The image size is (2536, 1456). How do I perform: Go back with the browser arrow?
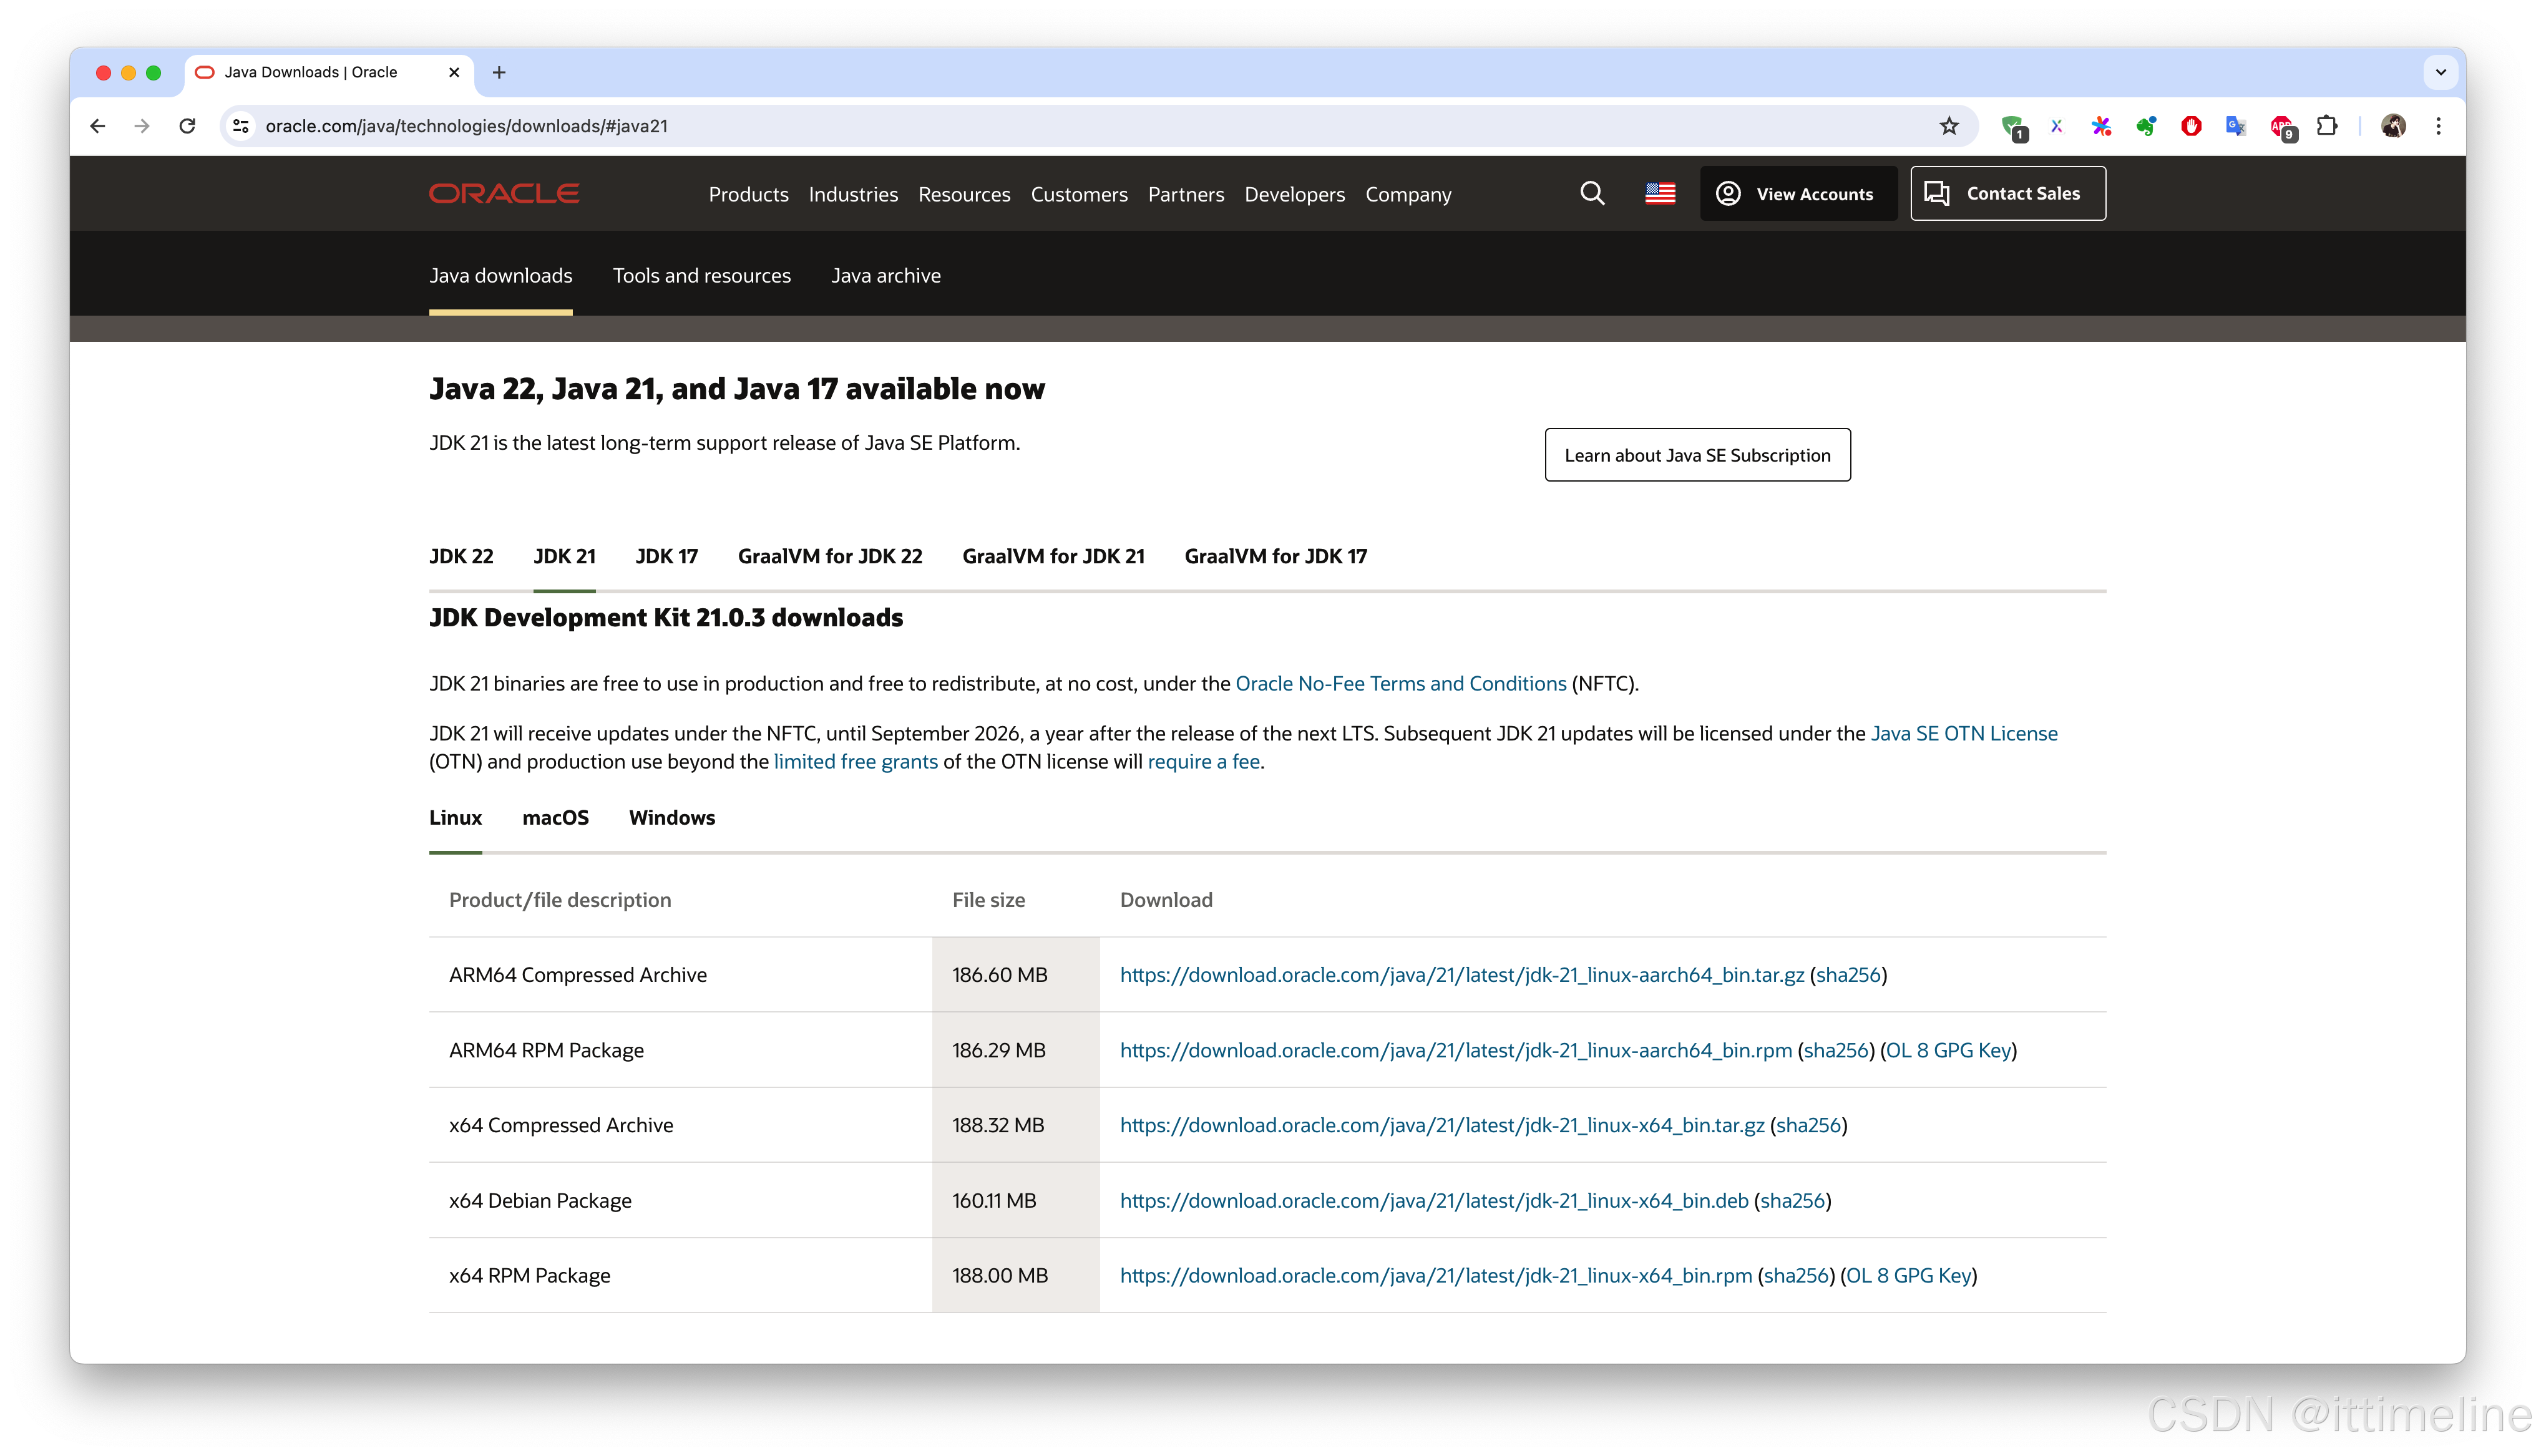(x=98, y=126)
